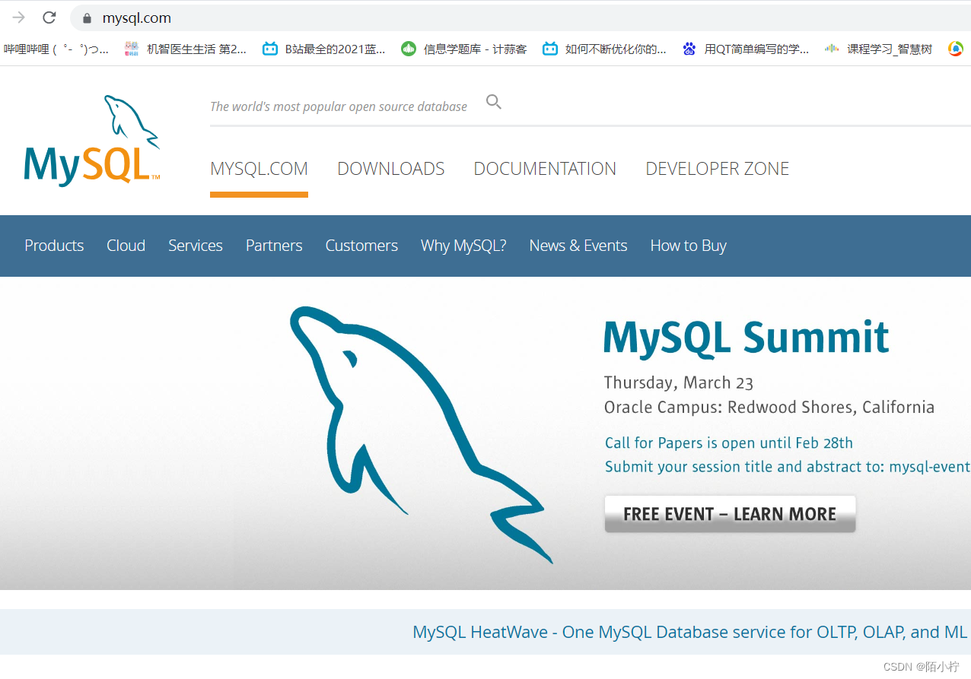Click the large dolphin banner image
Image resolution: width=971 pixels, height=679 pixels.
click(421, 433)
